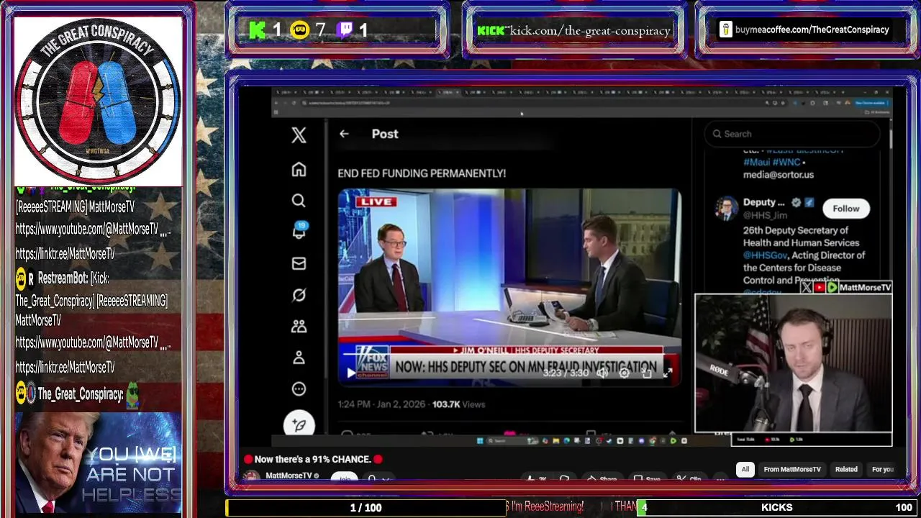Click the Windows Start icon in taskbar
The height and width of the screenshot is (518, 921).
480,440
